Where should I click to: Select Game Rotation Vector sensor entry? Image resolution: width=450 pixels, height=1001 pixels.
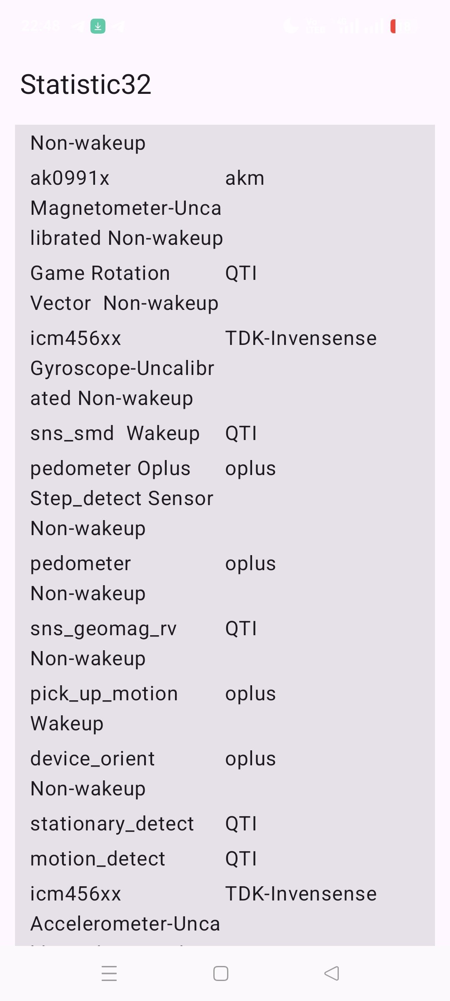pos(225,288)
